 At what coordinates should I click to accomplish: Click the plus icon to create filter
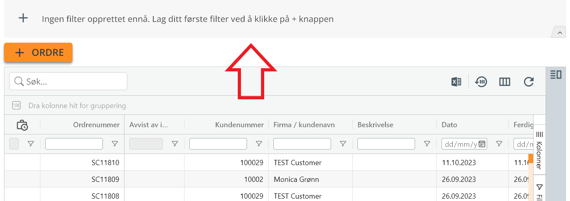point(23,18)
